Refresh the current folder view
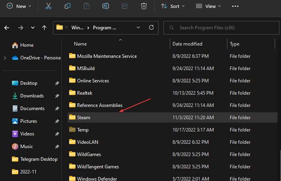 (x=151, y=27)
